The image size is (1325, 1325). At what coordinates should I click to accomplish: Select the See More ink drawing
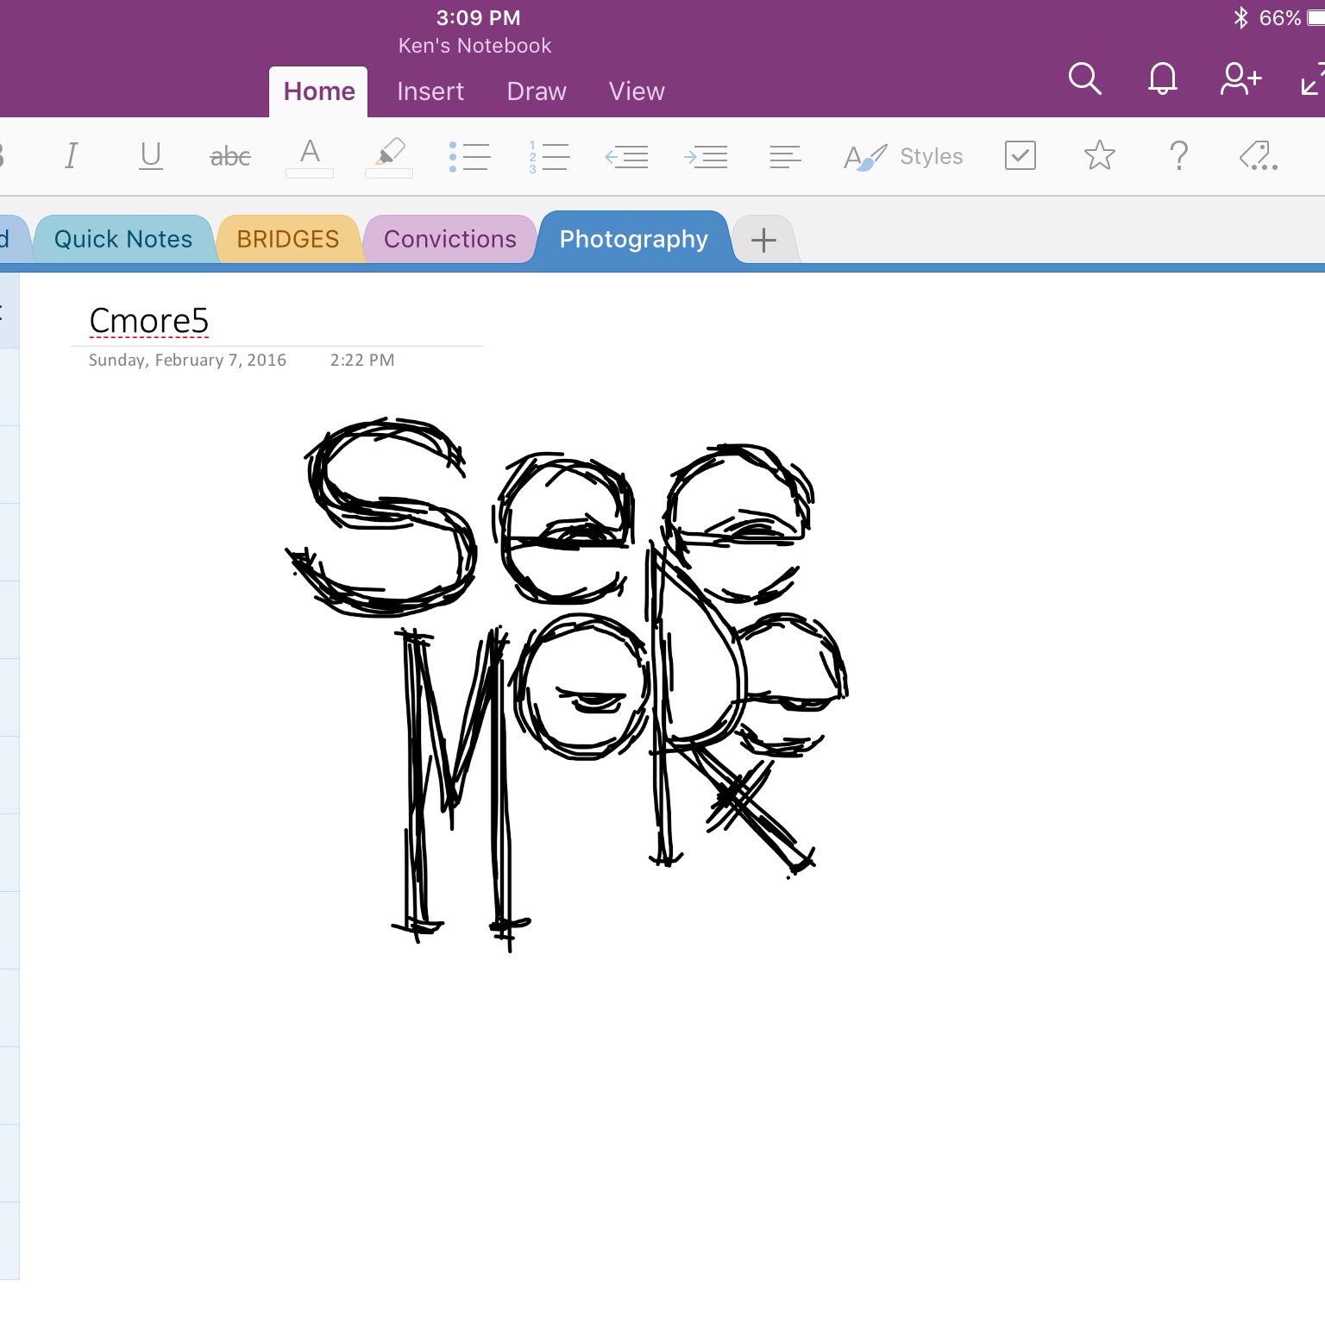pos(567,686)
